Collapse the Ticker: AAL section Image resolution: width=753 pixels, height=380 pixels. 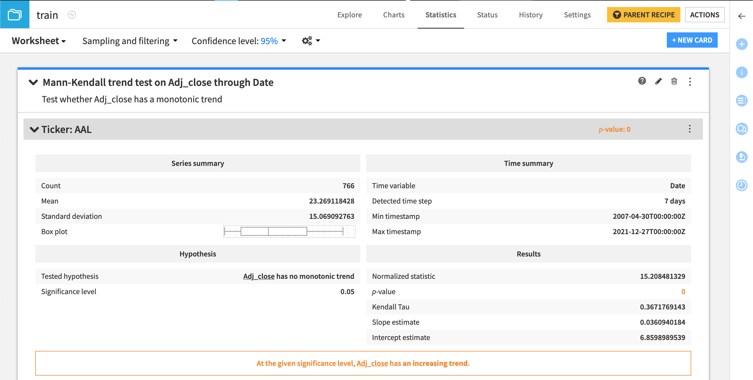[34, 129]
